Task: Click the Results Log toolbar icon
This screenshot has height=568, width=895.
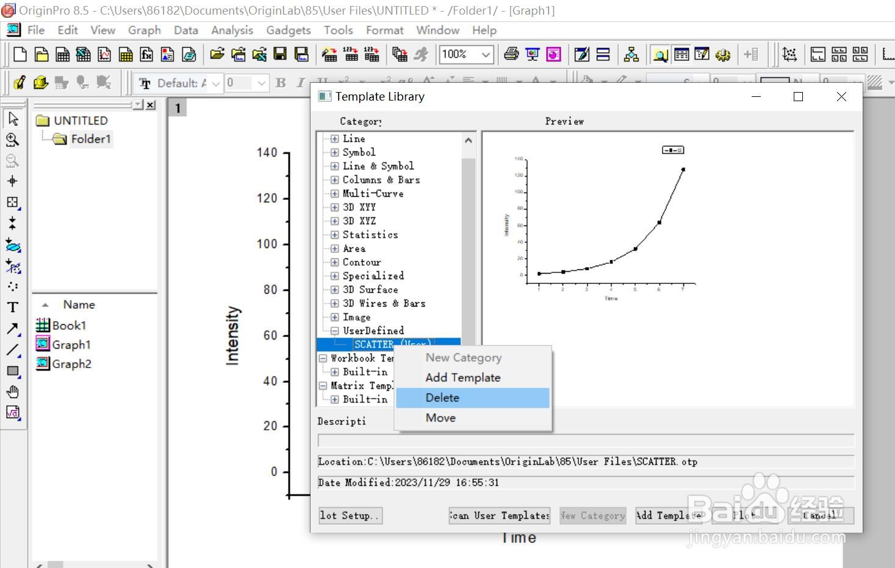Action: (x=681, y=55)
